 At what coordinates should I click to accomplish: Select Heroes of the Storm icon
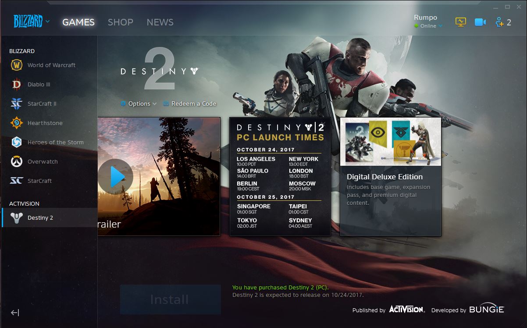pos(17,142)
